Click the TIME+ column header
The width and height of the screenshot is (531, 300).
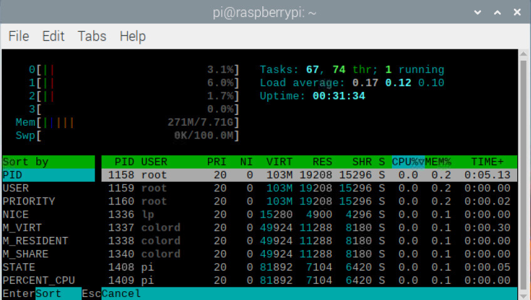pos(487,162)
